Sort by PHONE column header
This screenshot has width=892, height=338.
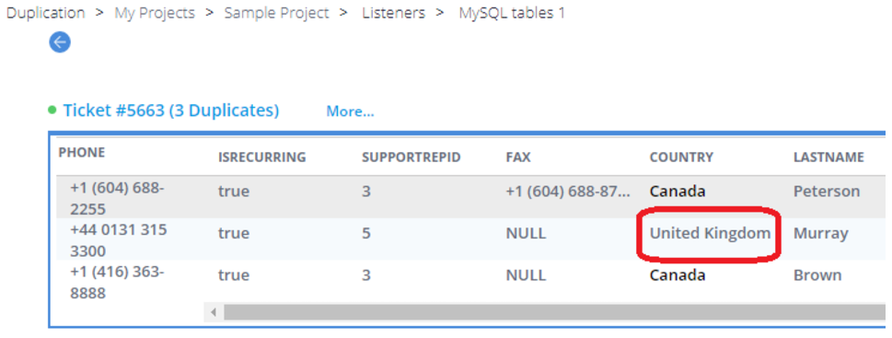click(x=82, y=153)
